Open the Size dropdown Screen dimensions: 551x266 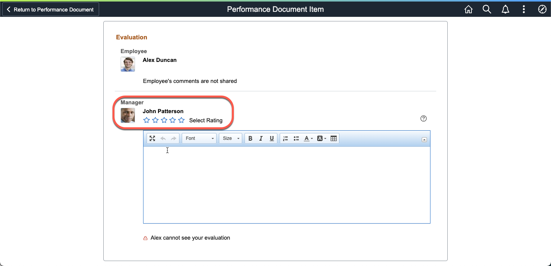230,138
